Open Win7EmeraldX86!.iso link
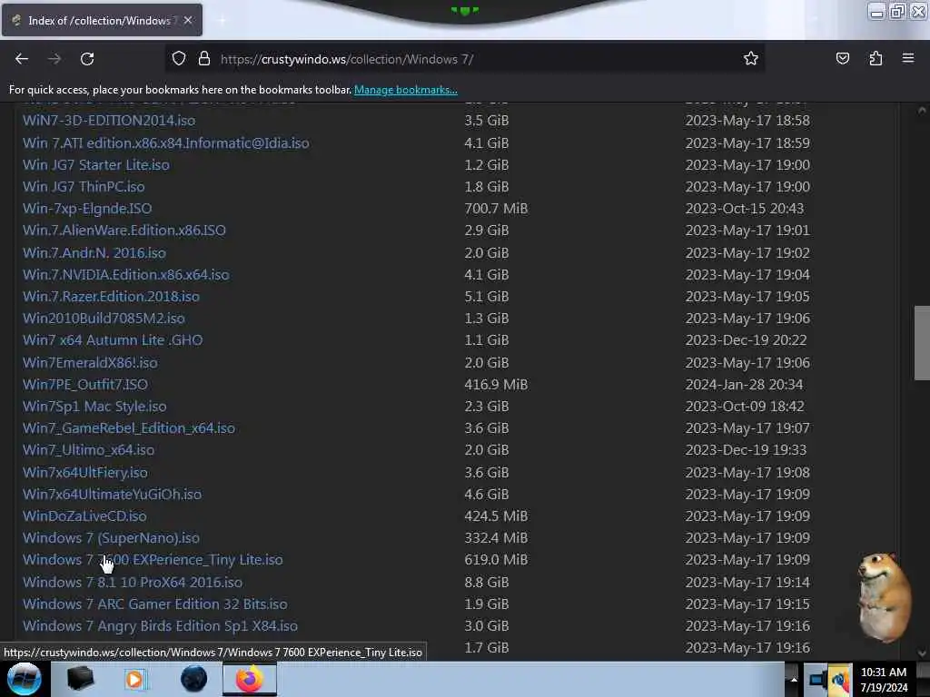The height and width of the screenshot is (697, 930). click(90, 363)
